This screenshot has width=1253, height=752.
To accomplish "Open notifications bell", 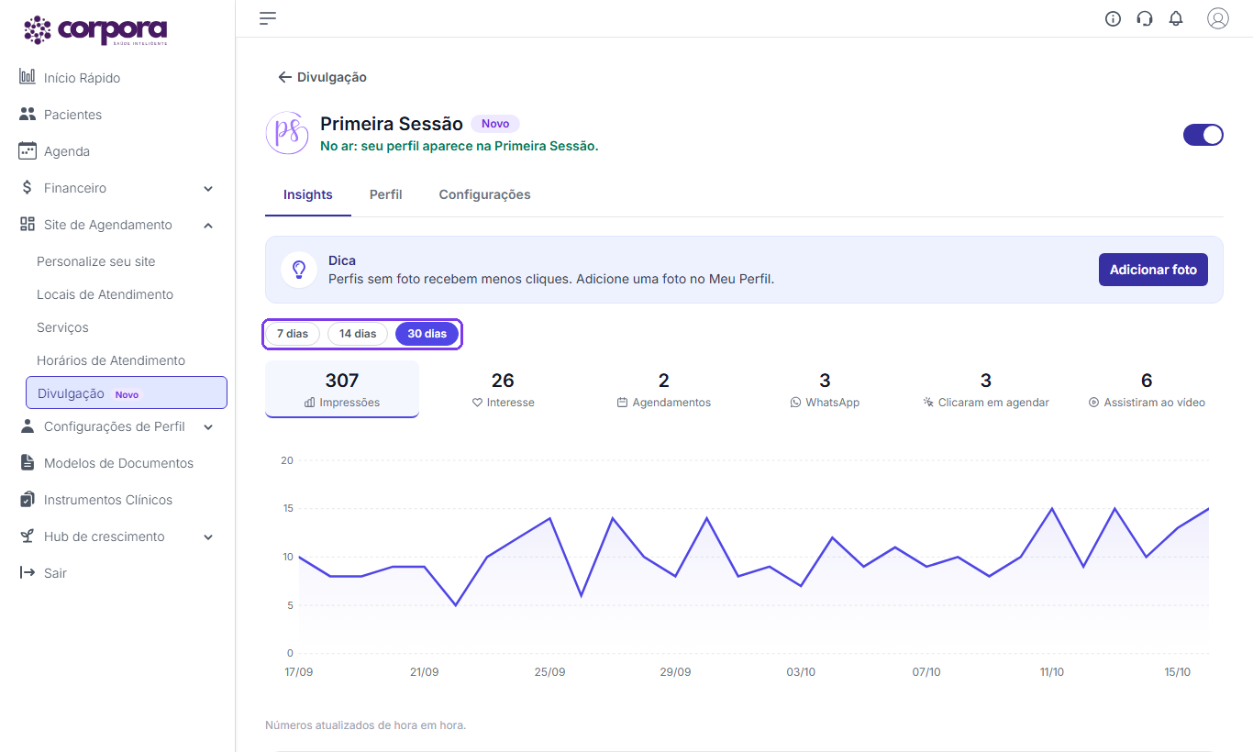I will coord(1176,18).
